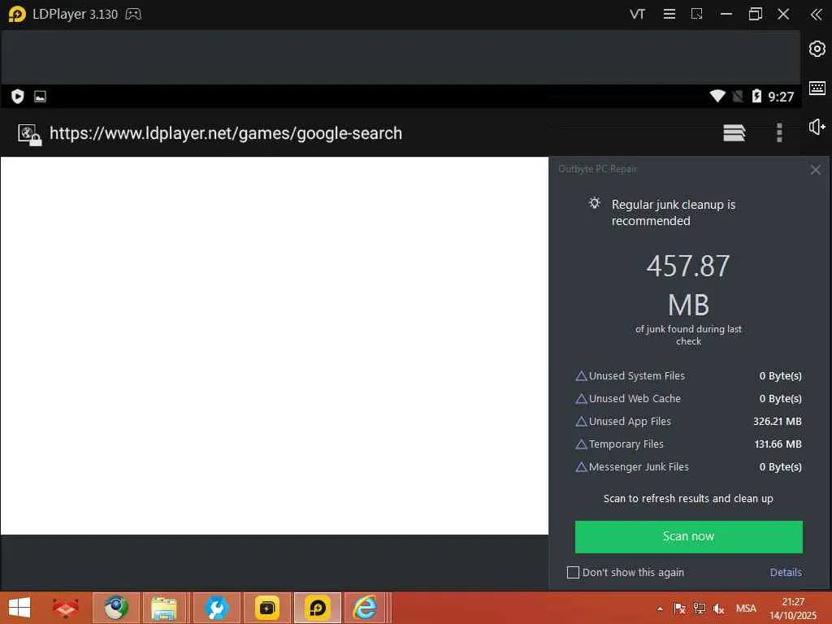Click the lightbulb tip icon in popup
Screen dimensions: 832x624
(594, 202)
